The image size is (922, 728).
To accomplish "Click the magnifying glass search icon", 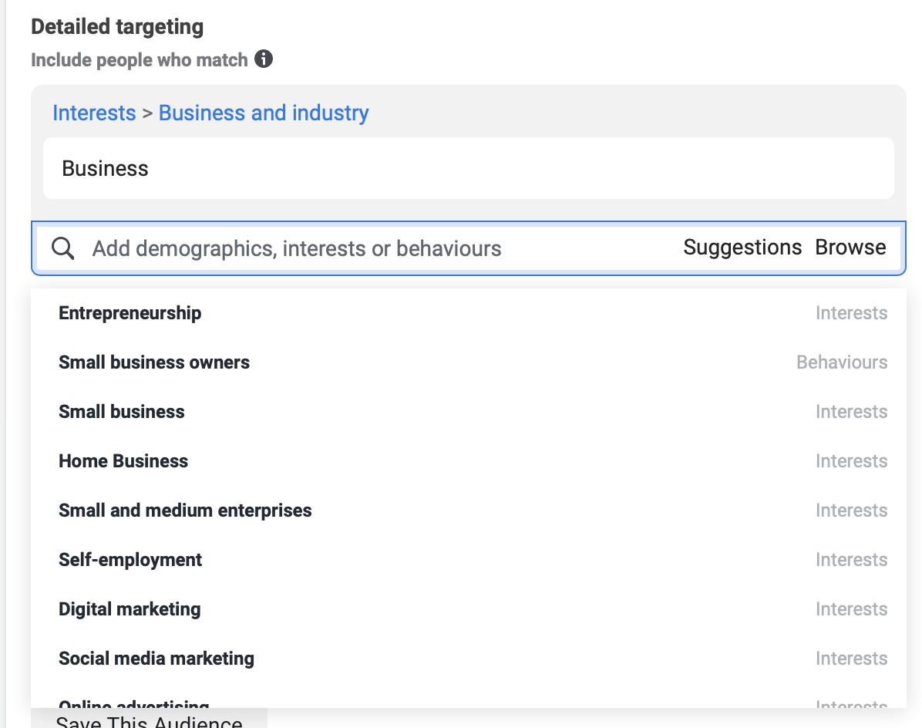I will (x=63, y=248).
